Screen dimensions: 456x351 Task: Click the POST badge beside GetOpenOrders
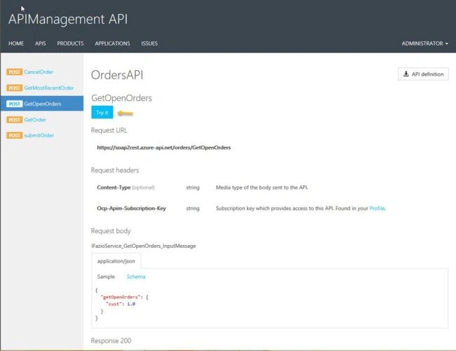15,104
